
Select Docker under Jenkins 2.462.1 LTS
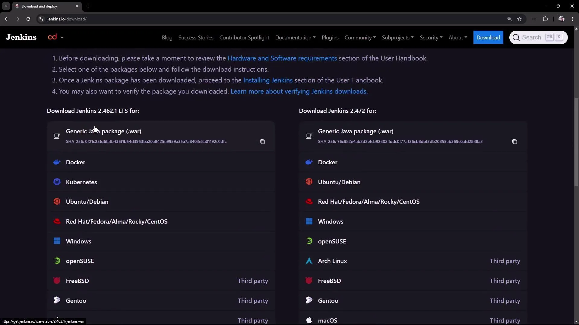[75, 162]
